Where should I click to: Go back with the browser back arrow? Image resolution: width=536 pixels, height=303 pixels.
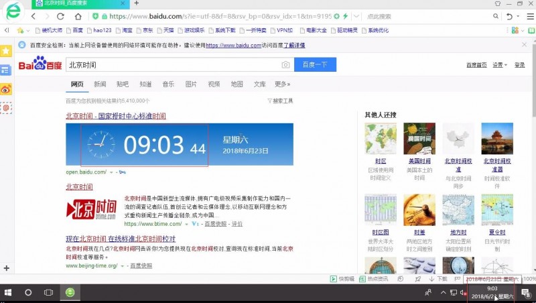point(33,16)
